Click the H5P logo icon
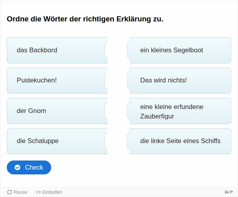The height and width of the screenshot is (197, 238). pyautogui.click(x=228, y=192)
